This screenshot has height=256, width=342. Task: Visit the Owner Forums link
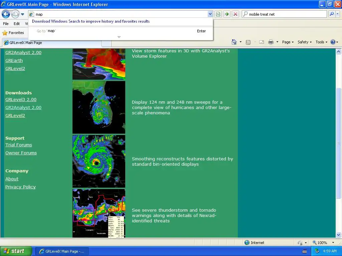(21, 153)
